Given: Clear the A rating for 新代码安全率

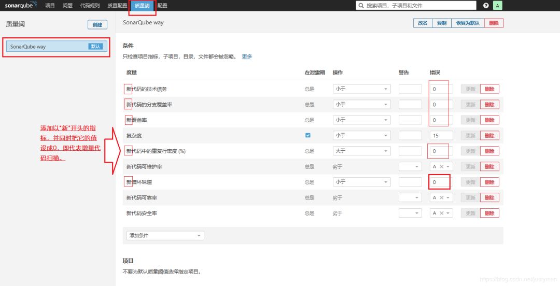Looking at the screenshot, I should click(x=441, y=213).
